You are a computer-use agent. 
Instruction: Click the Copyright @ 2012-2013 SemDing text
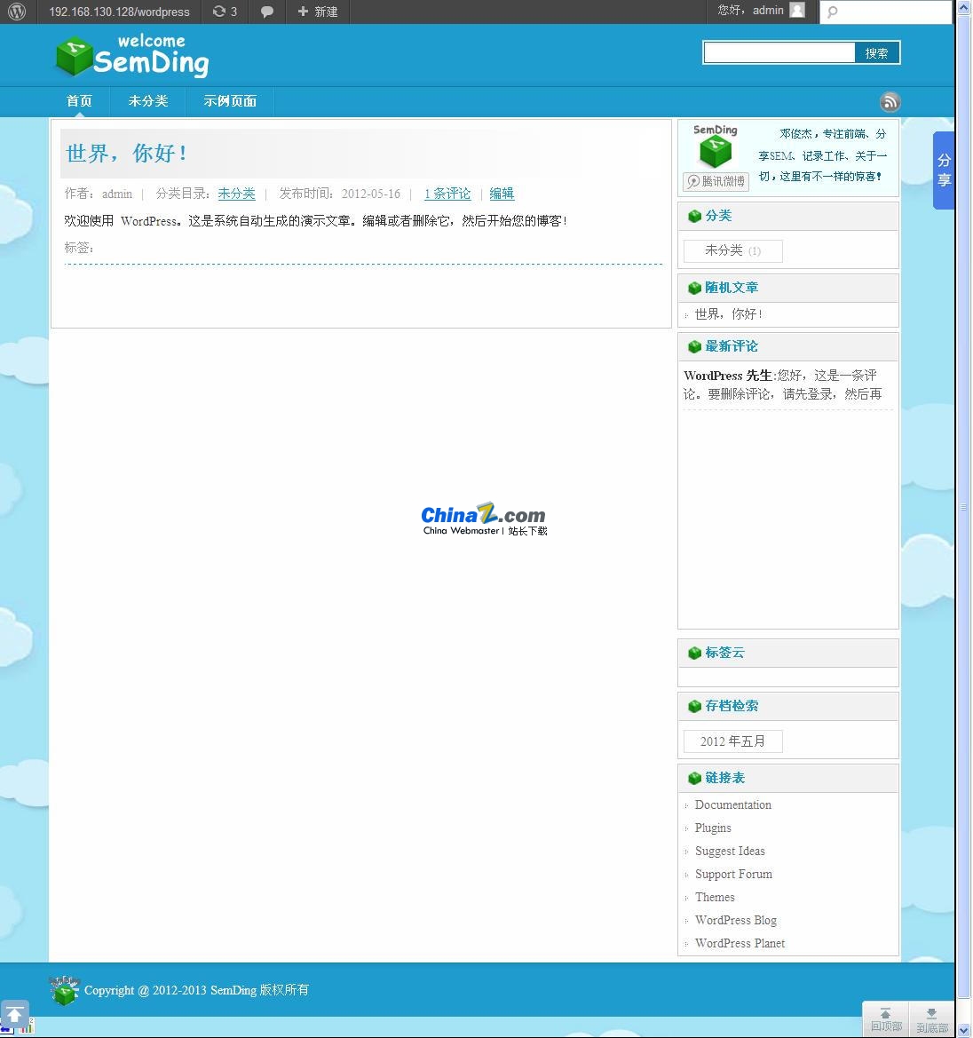click(x=196, y=990)
